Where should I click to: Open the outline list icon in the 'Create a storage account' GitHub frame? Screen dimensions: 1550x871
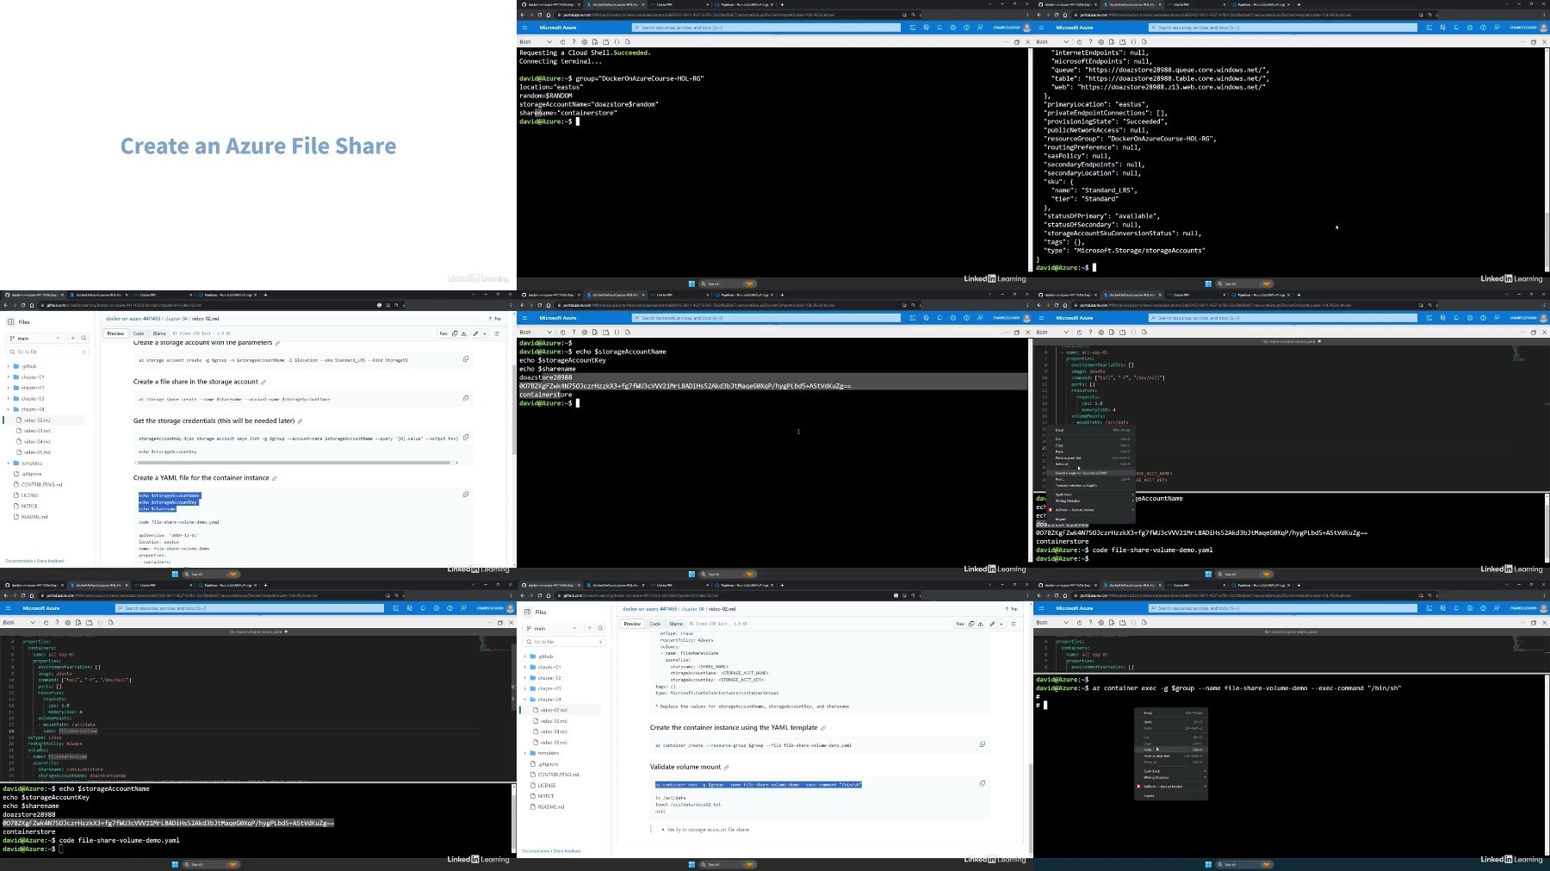point(497,333)
